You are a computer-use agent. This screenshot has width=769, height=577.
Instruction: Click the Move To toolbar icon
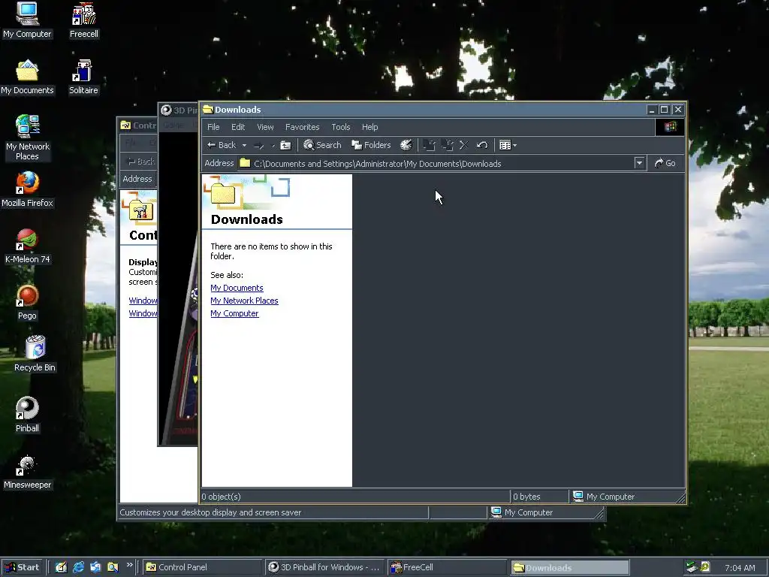pyautogui.click(x=429, y=145)
